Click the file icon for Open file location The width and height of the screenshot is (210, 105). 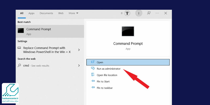(93, 75)
